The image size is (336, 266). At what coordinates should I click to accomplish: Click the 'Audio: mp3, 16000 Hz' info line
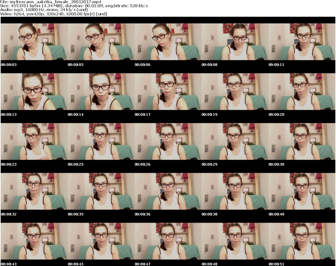click(x=44, y=10)
